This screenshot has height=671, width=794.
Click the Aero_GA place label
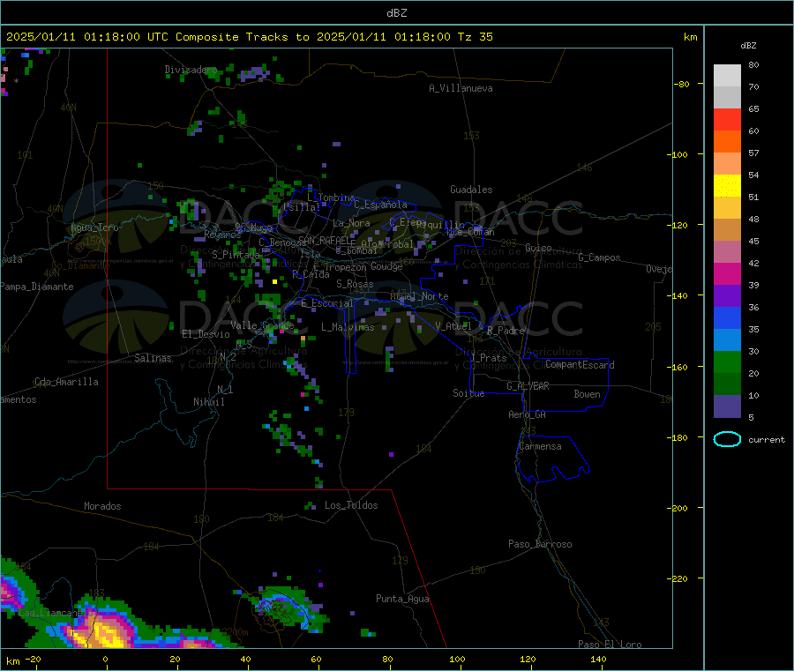point(528,414)
